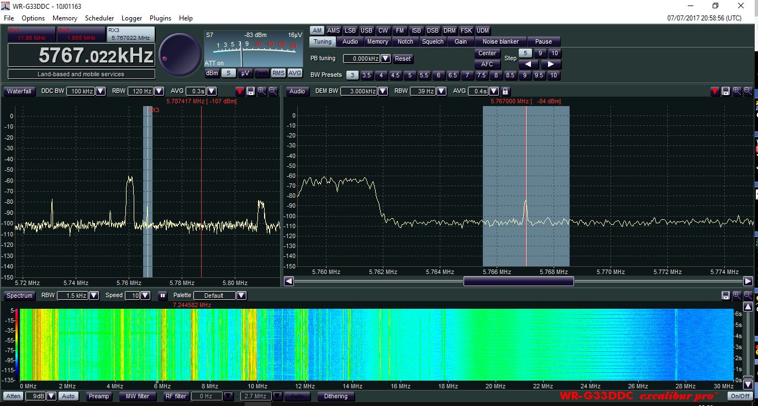The image size is (758, 406).
Task: Open the DEM BW dropdown
Action: (x=381, y=91)
